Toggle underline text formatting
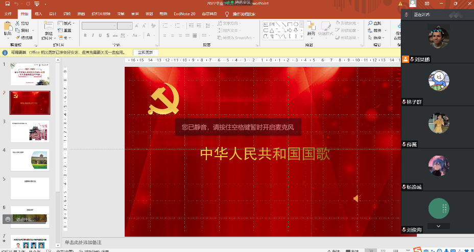The image size is (474, 252). click(100, 36)
